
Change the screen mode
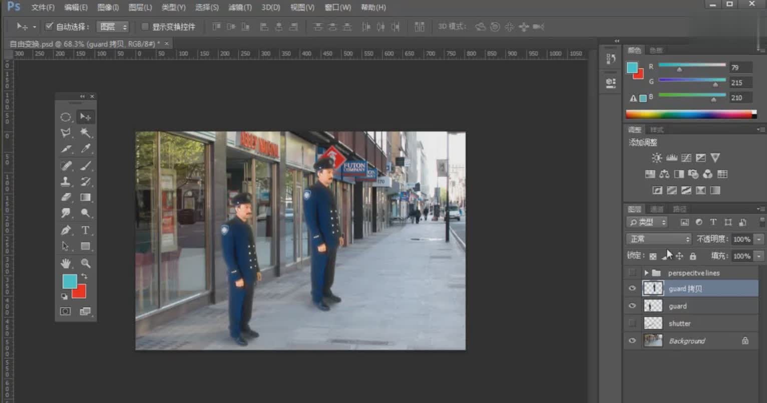[85, 311]
